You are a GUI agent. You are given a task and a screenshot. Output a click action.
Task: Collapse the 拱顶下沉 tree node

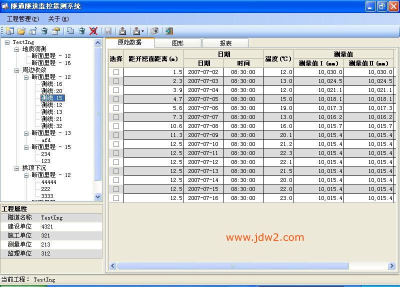(x=17, y=168)
